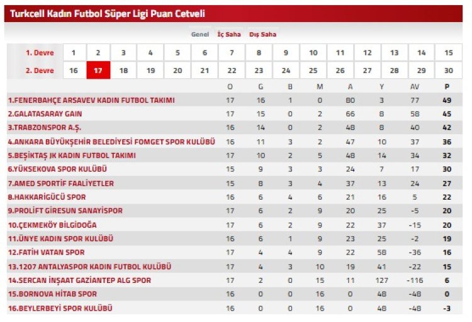Switch to the İç Saha tab
The width and height of the screenshot is (472, 322).
(229, 35)
